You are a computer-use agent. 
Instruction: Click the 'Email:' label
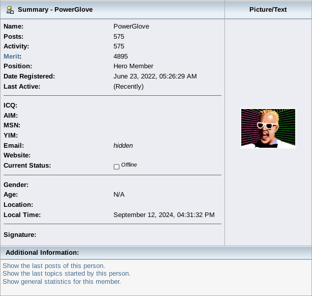point(14,146)
